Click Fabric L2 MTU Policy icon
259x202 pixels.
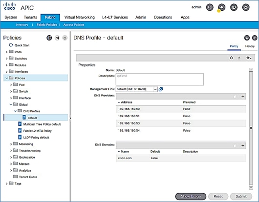[20, 131]
